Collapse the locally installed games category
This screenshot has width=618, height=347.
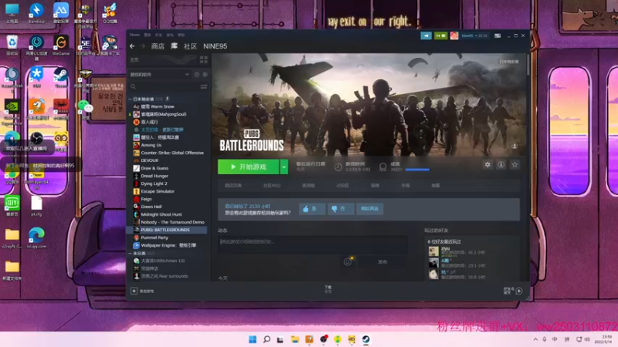click(x=131, y=99)
